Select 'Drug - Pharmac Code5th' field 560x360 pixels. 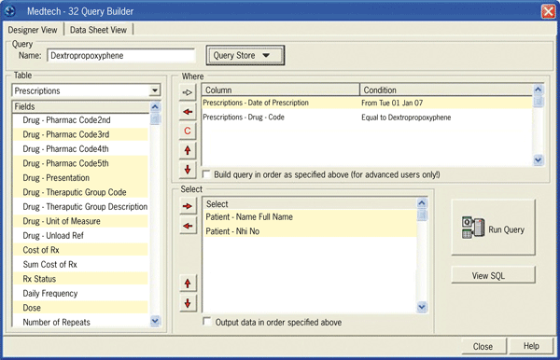pos(80,163)
